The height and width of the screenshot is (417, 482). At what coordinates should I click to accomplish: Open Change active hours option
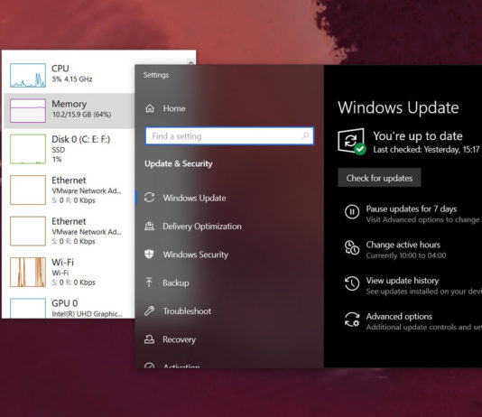click(403, 245)
